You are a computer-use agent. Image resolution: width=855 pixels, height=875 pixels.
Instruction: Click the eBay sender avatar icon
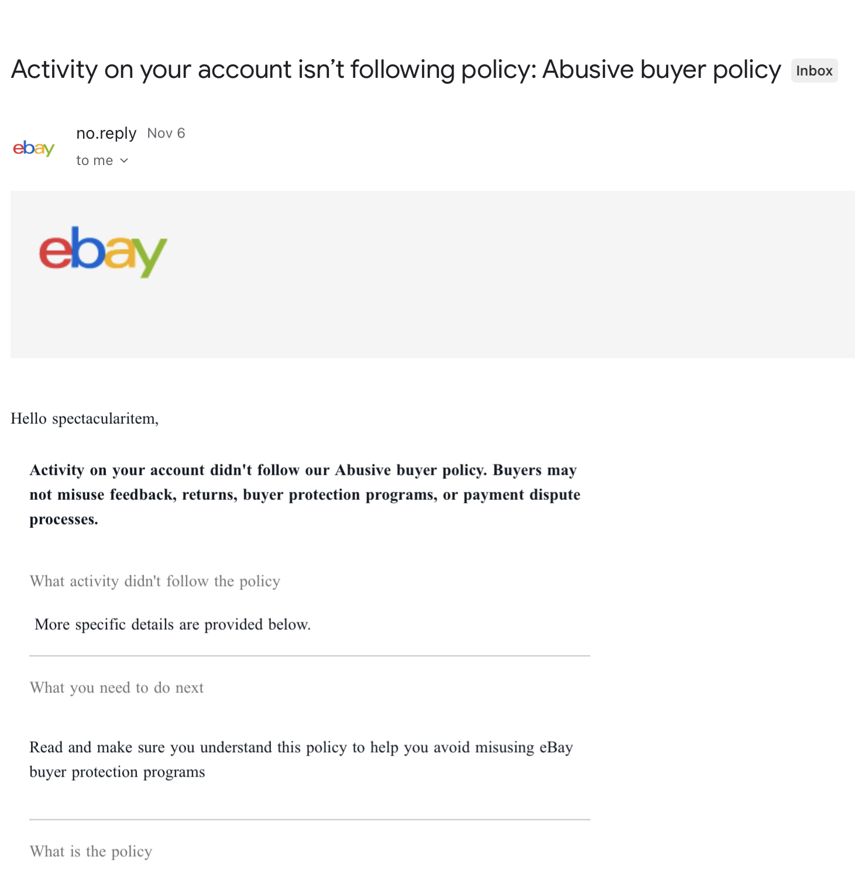click(34, 148)
